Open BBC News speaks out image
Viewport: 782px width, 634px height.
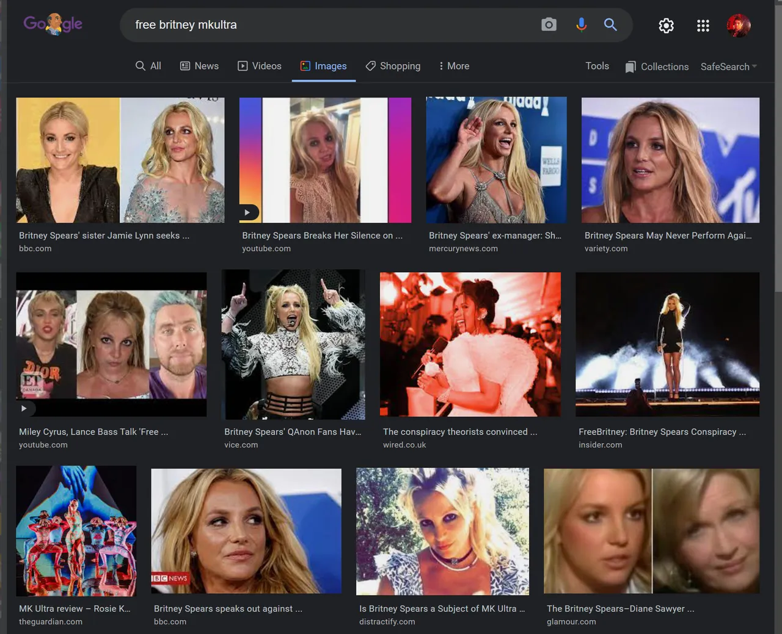tap(246, 531)
